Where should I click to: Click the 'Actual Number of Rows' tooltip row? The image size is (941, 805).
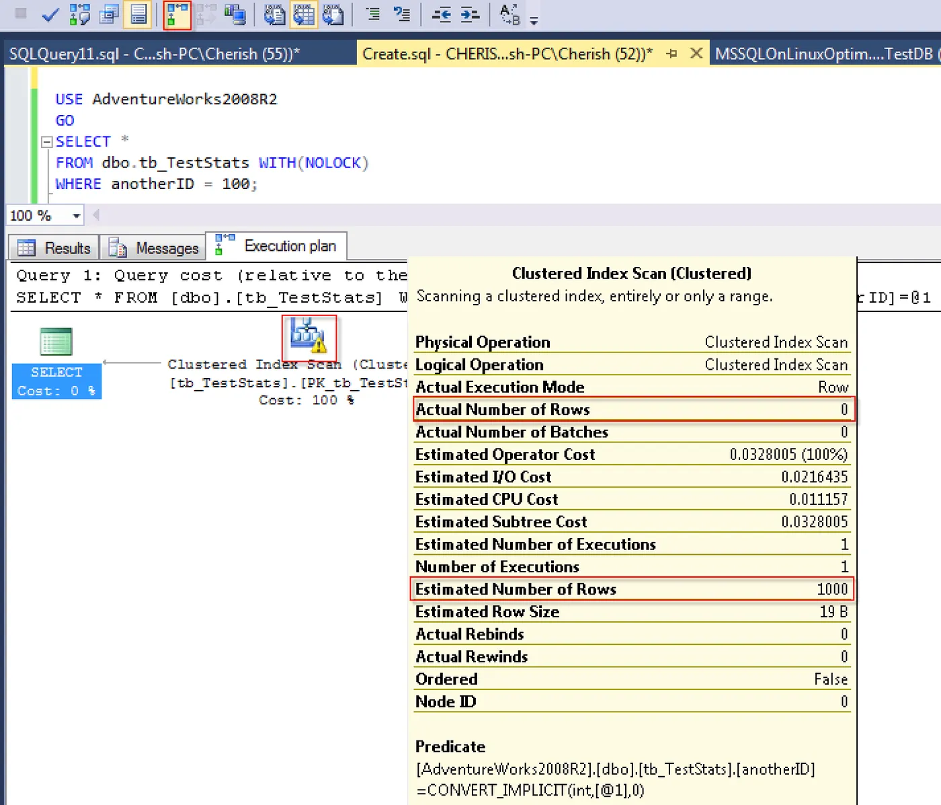pos(632,410)
